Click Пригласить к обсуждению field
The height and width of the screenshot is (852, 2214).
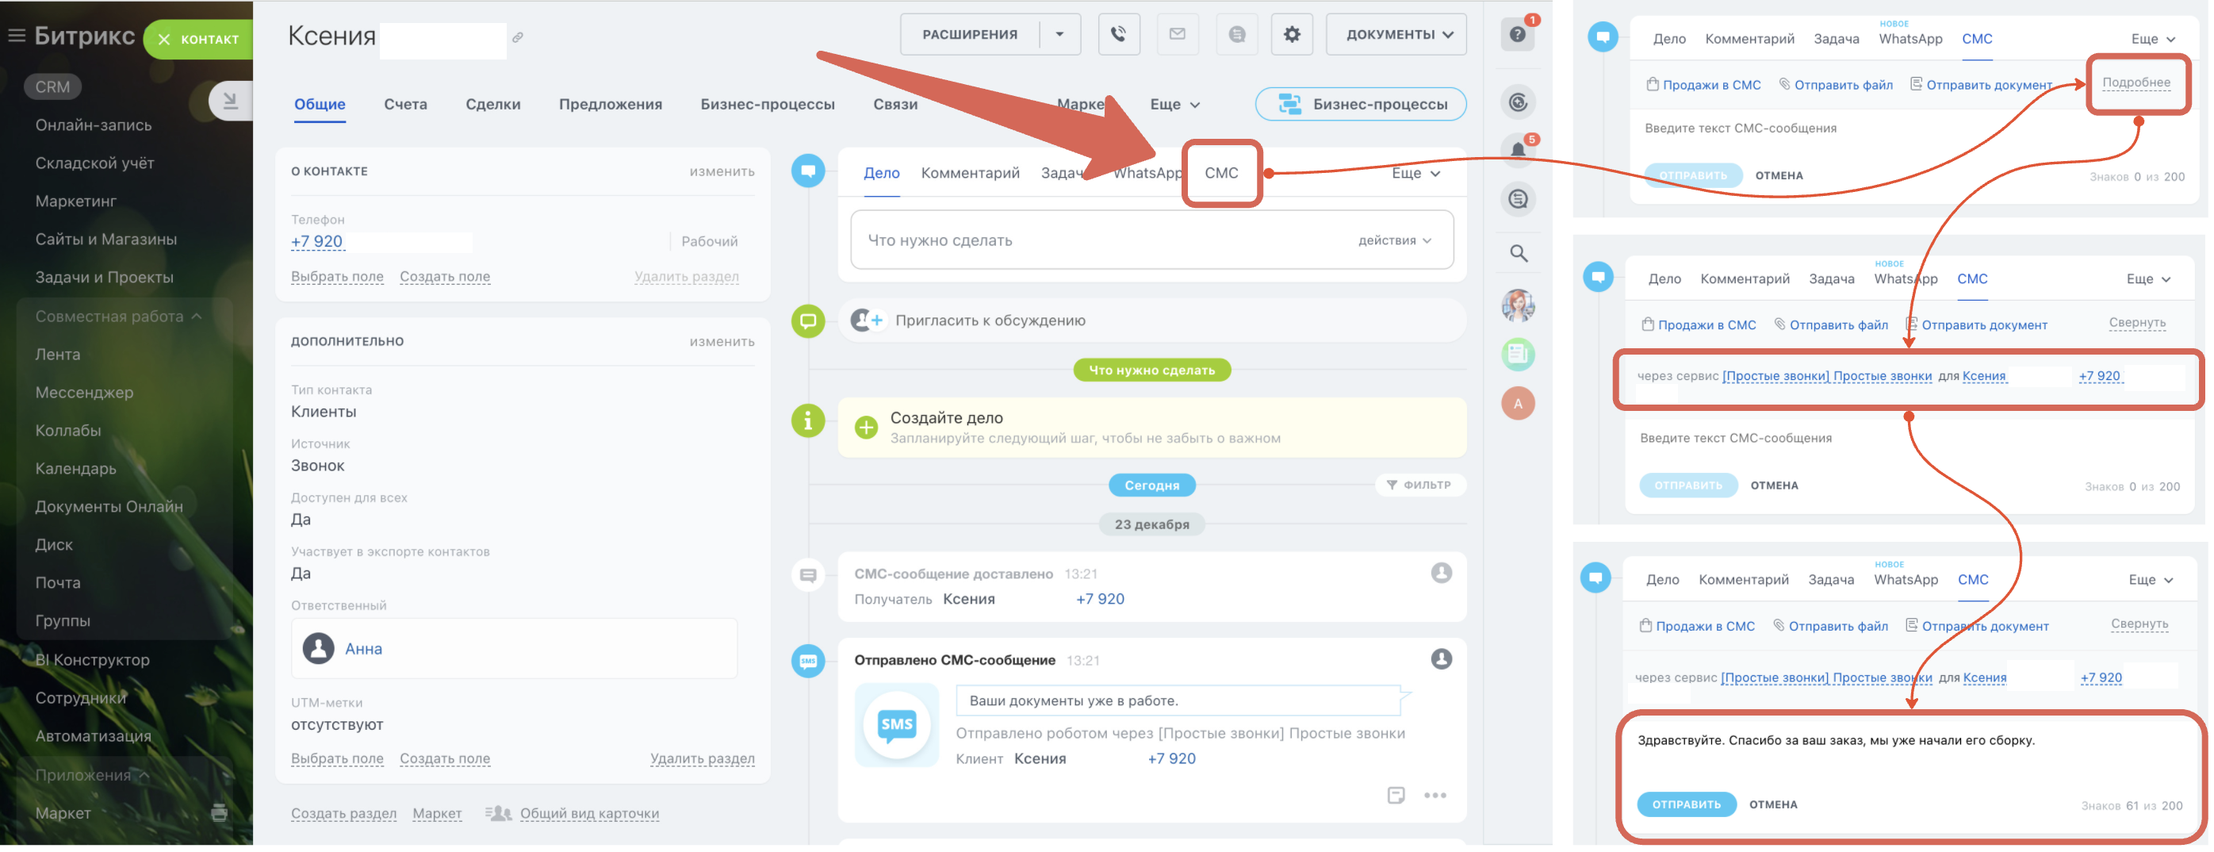pos(1151,320)
